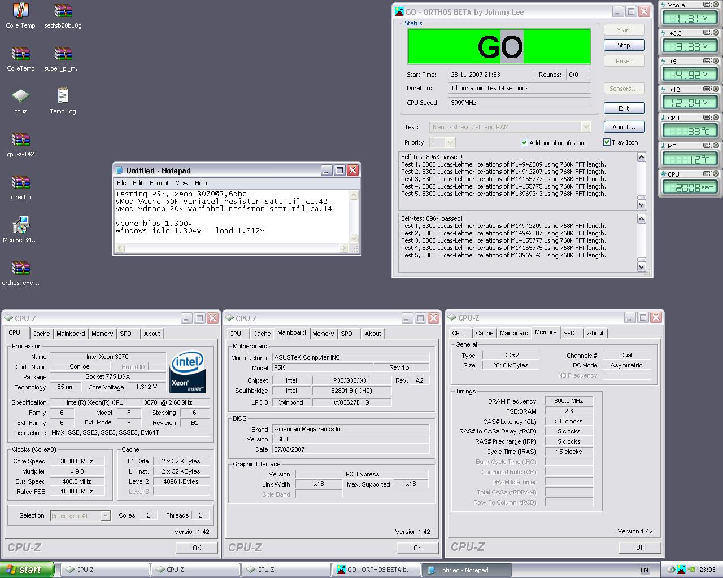
Task: Click the CPU Speed field showing 3999MHz
Action: coord(519,103)
